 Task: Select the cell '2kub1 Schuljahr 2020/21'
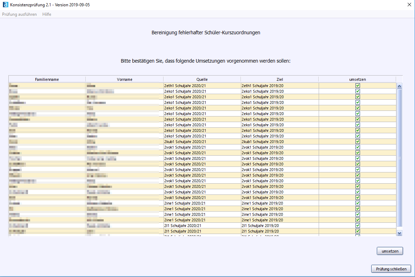pyautogui.click(x=202, y=142)
